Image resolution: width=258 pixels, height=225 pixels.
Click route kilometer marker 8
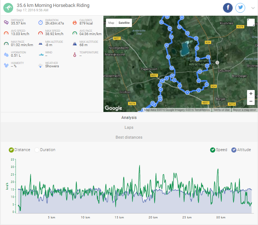coord(187,92)
